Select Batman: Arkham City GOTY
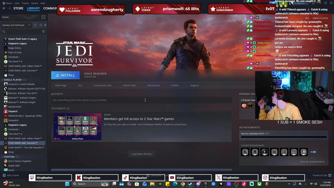 point(23,93)
